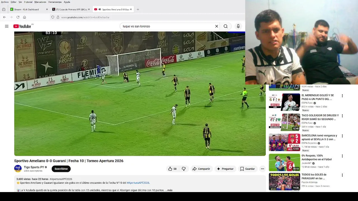This screenshot has height=201, width=358.
Task: Open more actions for the video
Action: coord(262,169)
